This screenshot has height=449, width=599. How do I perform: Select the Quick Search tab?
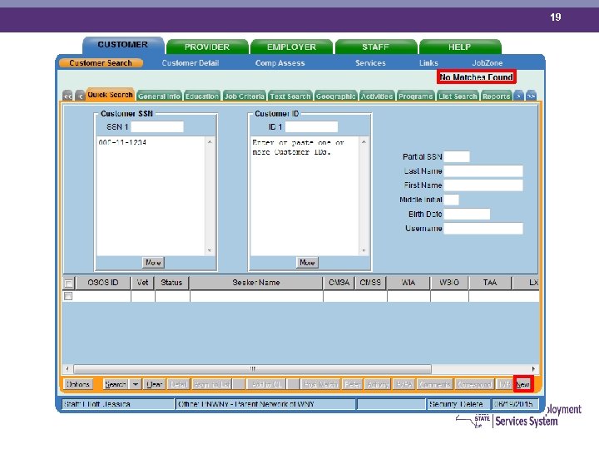pos(110,94)
